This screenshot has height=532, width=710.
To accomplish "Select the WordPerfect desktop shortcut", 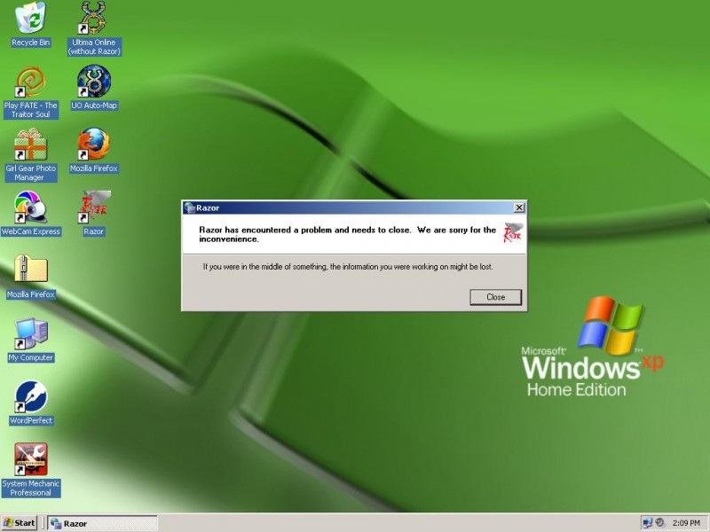I will (31, 397).
